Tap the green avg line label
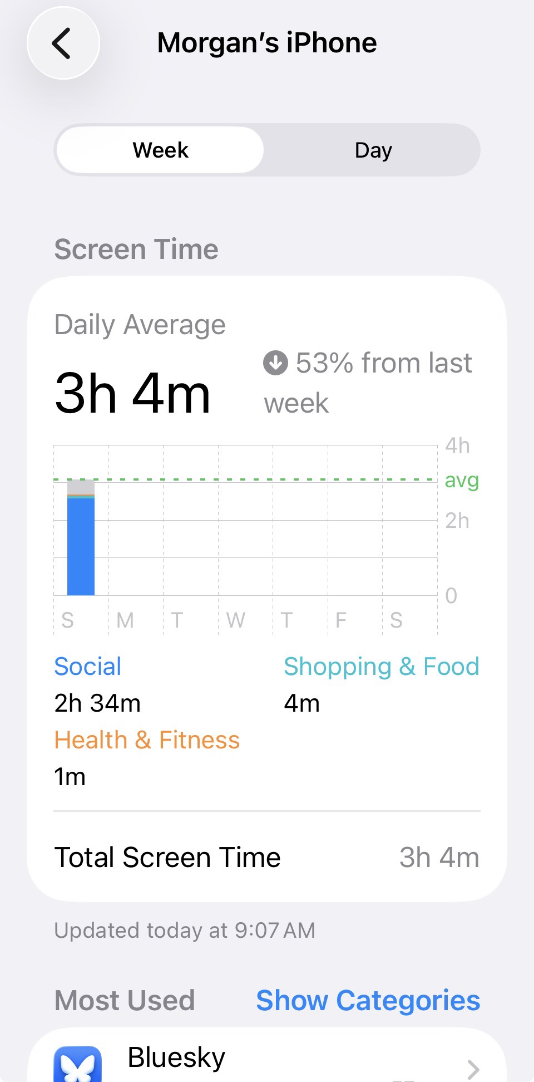The height and width of the screenshot is (1082, 534). (462, 480)
